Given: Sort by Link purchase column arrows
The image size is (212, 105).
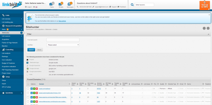Looking at the screenshot, I should (142, 84).
